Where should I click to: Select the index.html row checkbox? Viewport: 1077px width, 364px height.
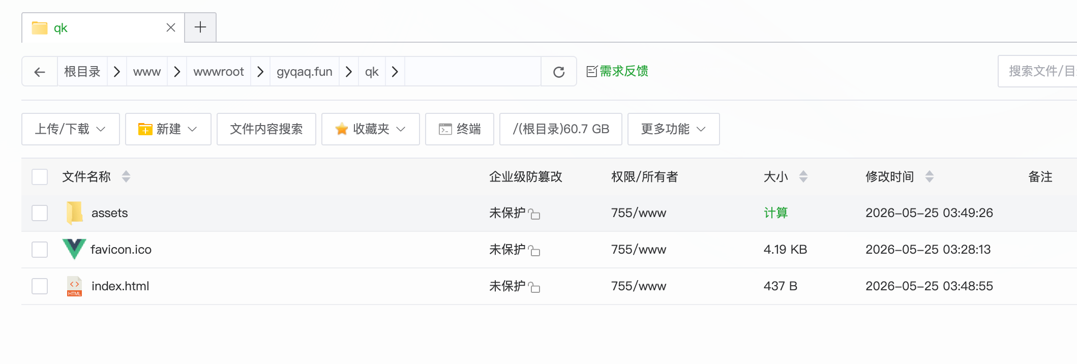coord(40,286)
